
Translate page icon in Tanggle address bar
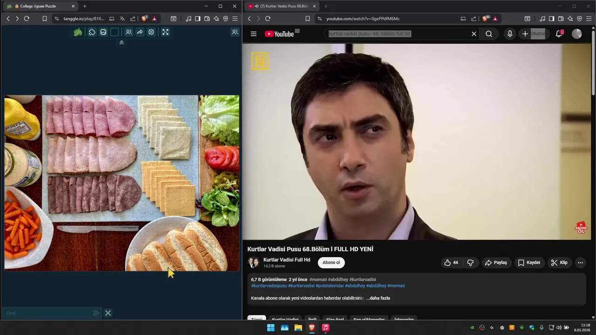pyautogui.click(x=122, y=19)
